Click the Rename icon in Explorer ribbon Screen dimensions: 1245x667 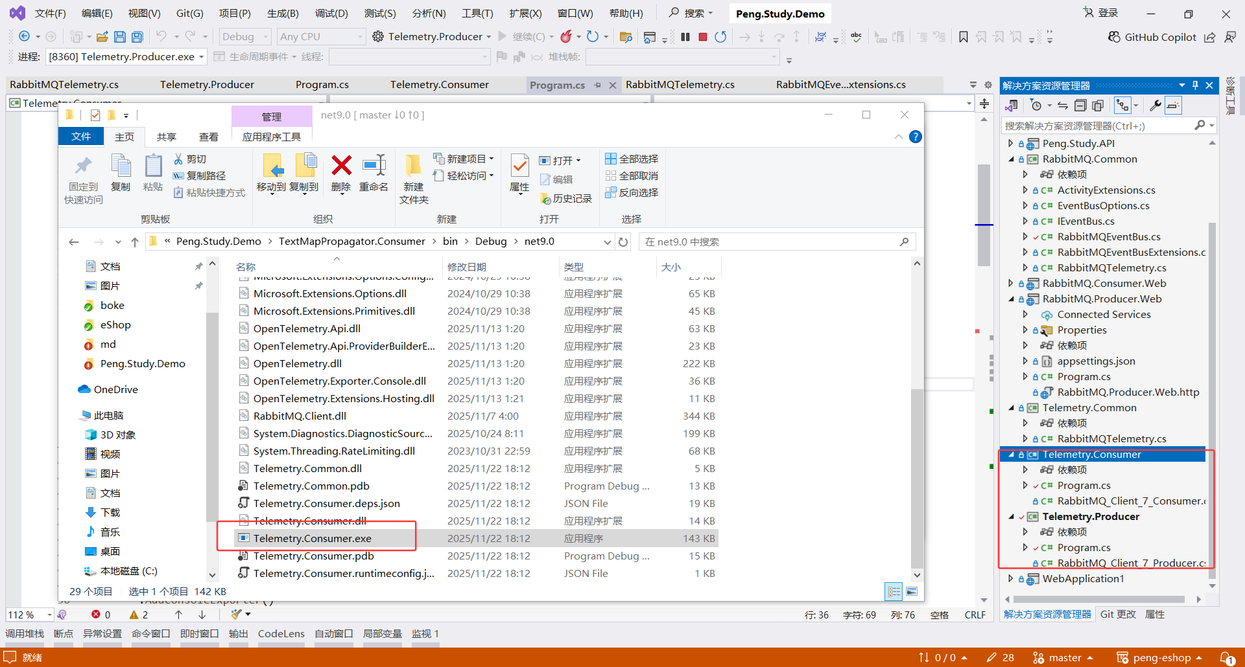click(374, 166)
